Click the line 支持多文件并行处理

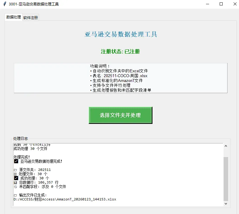[x=110, y=85]
